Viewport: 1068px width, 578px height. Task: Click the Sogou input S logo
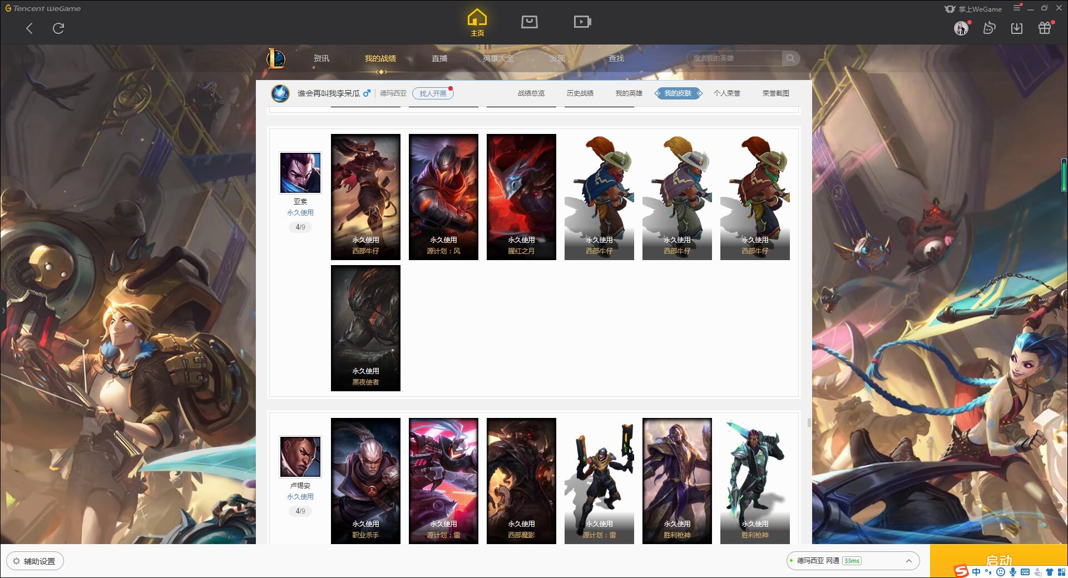[x=961, y=571]
